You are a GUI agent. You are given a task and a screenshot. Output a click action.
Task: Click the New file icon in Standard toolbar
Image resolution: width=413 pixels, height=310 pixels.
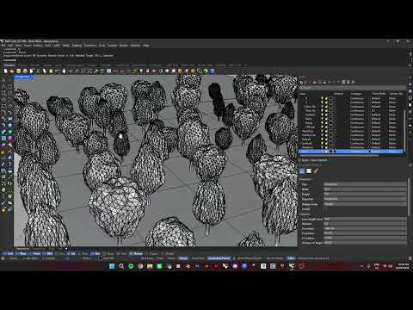(5, 71)
